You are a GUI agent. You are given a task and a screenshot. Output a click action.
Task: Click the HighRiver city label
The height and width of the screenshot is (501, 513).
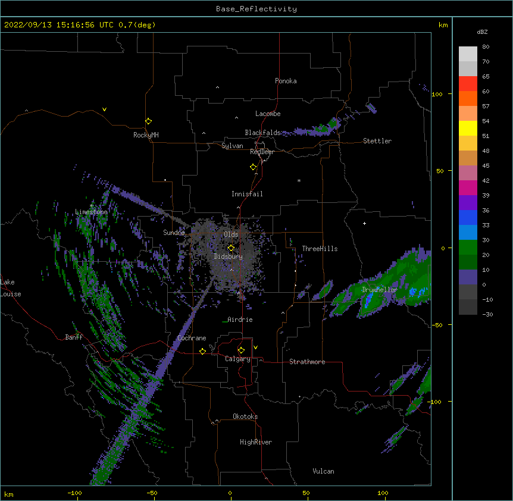click(256, 442)
